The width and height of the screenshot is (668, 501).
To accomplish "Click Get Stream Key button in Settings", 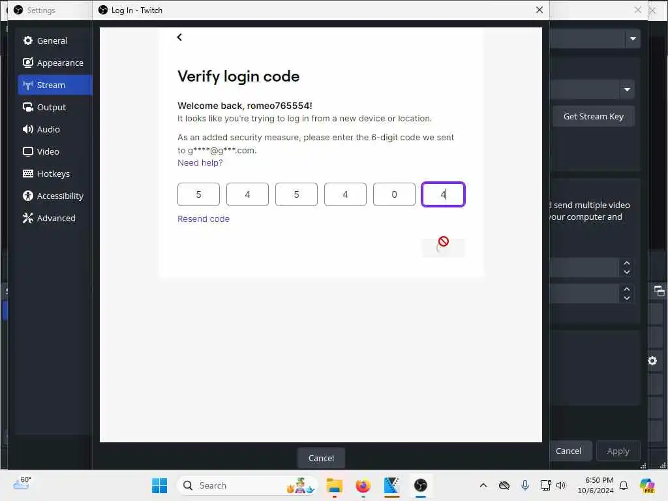I will pyautogui.click(x=594, y=116).
